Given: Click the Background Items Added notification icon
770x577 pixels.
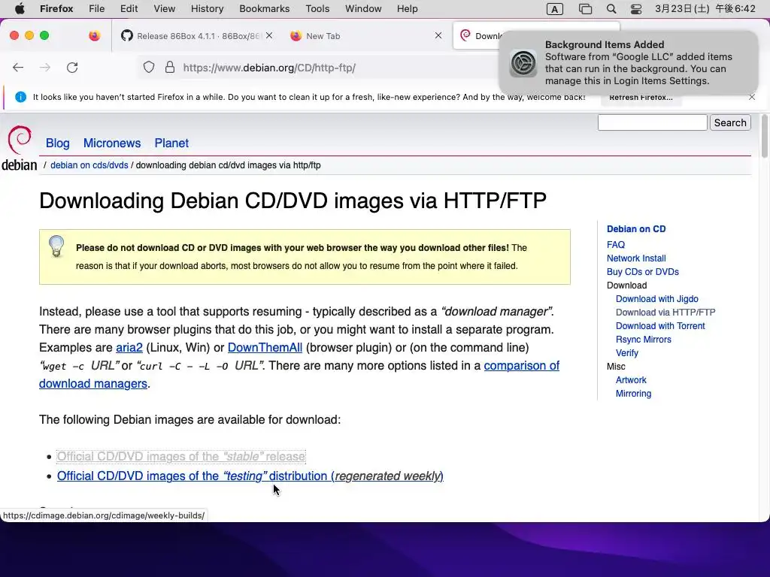Looking at the screenshot, I should 523,63.
